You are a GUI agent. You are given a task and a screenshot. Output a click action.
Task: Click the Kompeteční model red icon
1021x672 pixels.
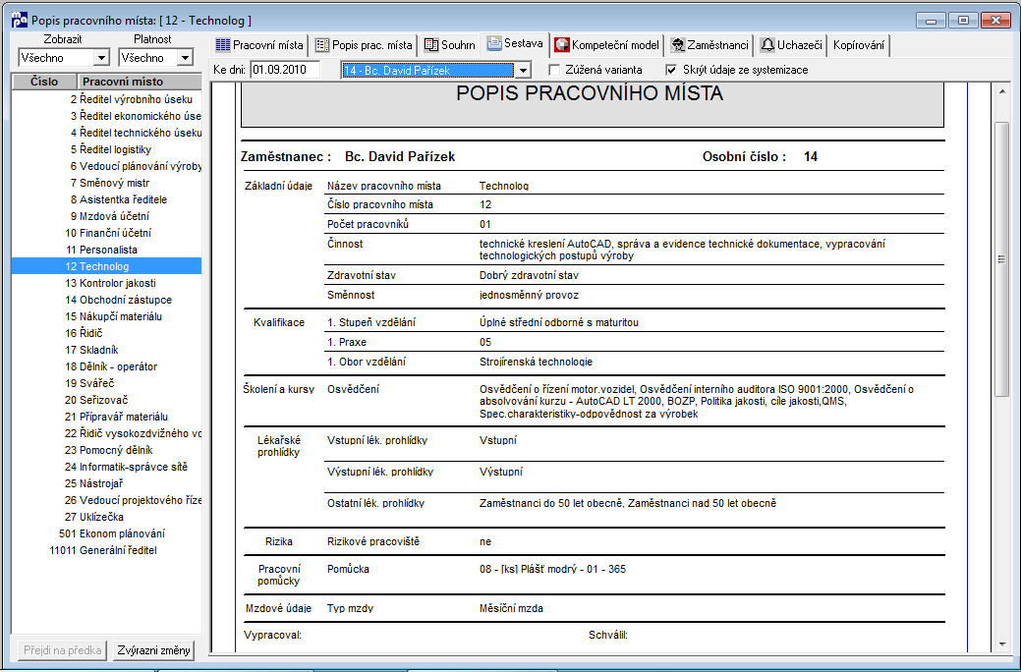tap(562, 45)
